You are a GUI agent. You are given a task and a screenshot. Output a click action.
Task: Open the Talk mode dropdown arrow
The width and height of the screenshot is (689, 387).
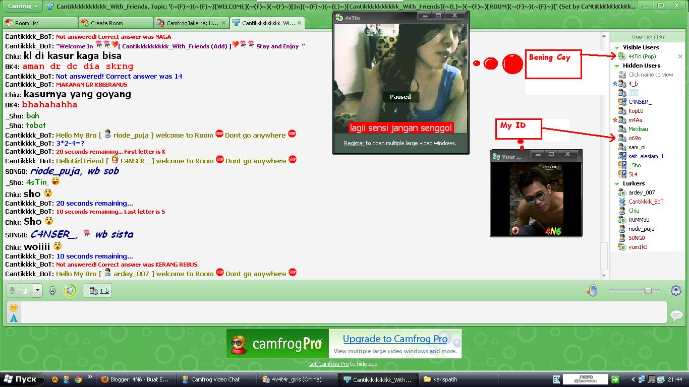click(37, 291)
